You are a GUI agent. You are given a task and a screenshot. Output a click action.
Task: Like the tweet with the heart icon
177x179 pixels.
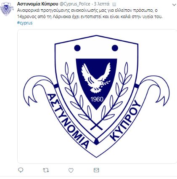coord(71,170)
